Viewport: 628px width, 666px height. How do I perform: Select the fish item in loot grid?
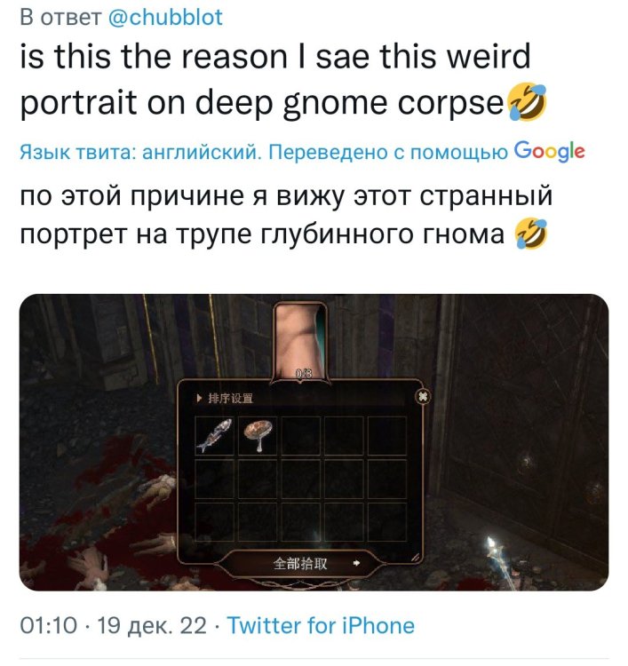tap(215, 436)
